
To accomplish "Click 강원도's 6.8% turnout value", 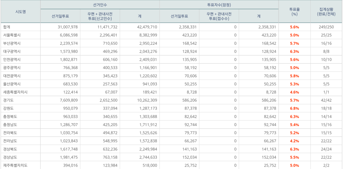I will coord(294,109).
